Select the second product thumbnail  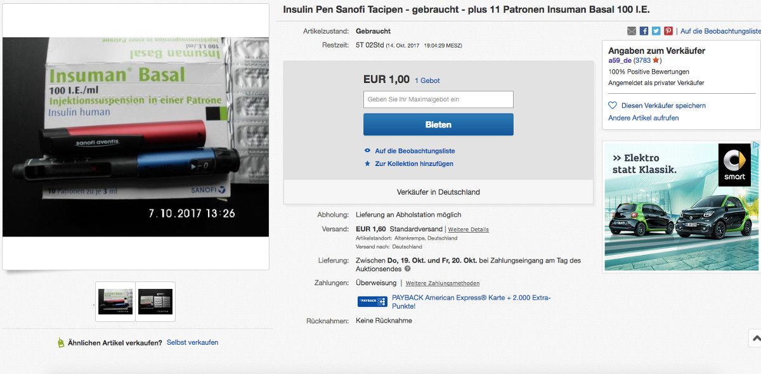click(155, 302)
